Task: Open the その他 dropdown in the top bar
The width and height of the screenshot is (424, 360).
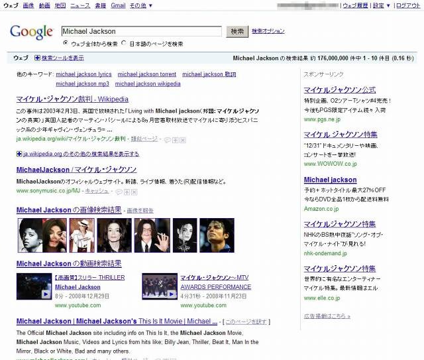Action: (x=141, y=5)
